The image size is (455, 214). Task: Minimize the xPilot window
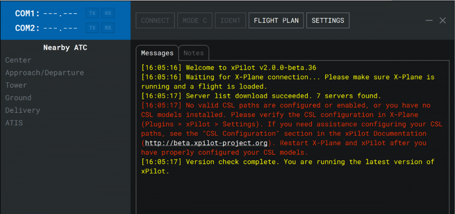(x=429, y=20)
